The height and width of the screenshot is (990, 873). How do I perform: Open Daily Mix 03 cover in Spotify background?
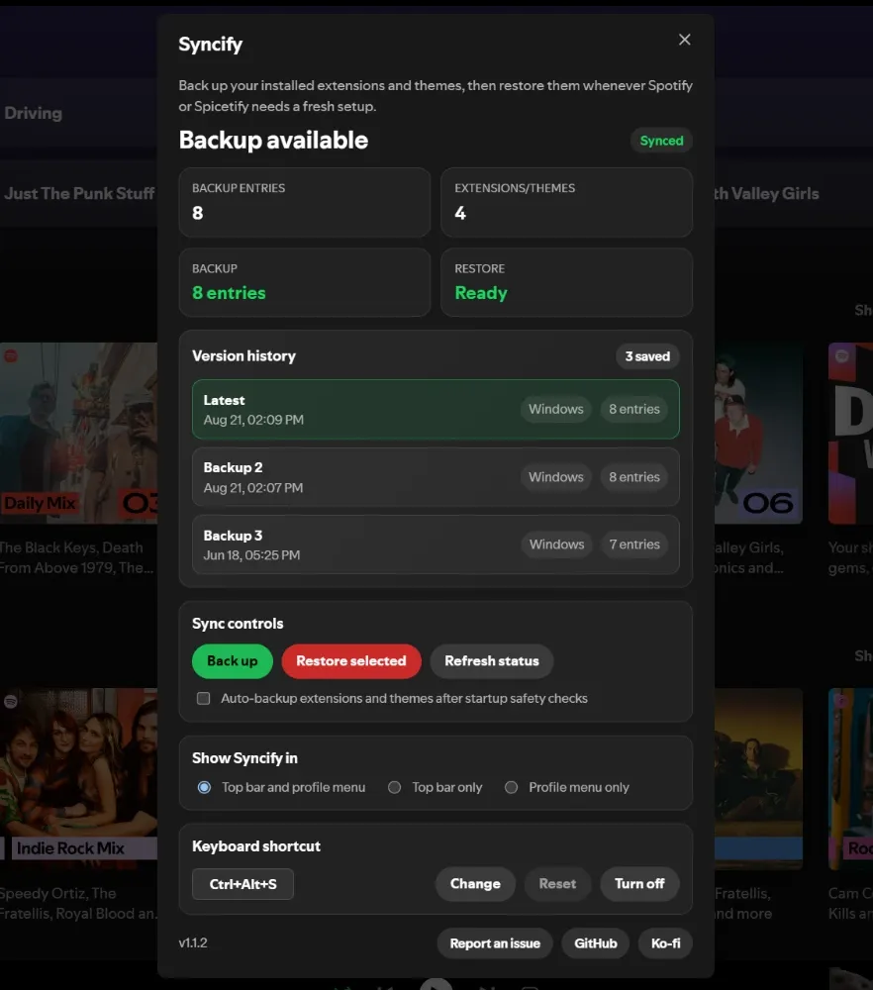click(x=79, y=434)
